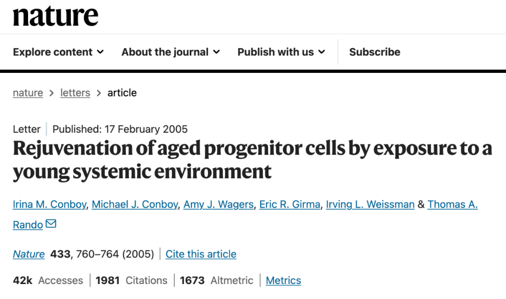Click the nature logo
This screenshot has height=299, width=506.
(55, 16)
